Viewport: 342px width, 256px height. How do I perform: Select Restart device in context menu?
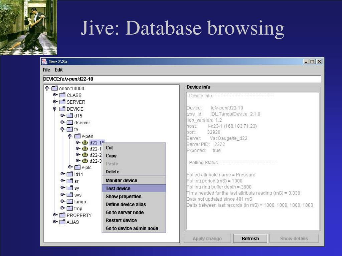[x=134, y=220]
